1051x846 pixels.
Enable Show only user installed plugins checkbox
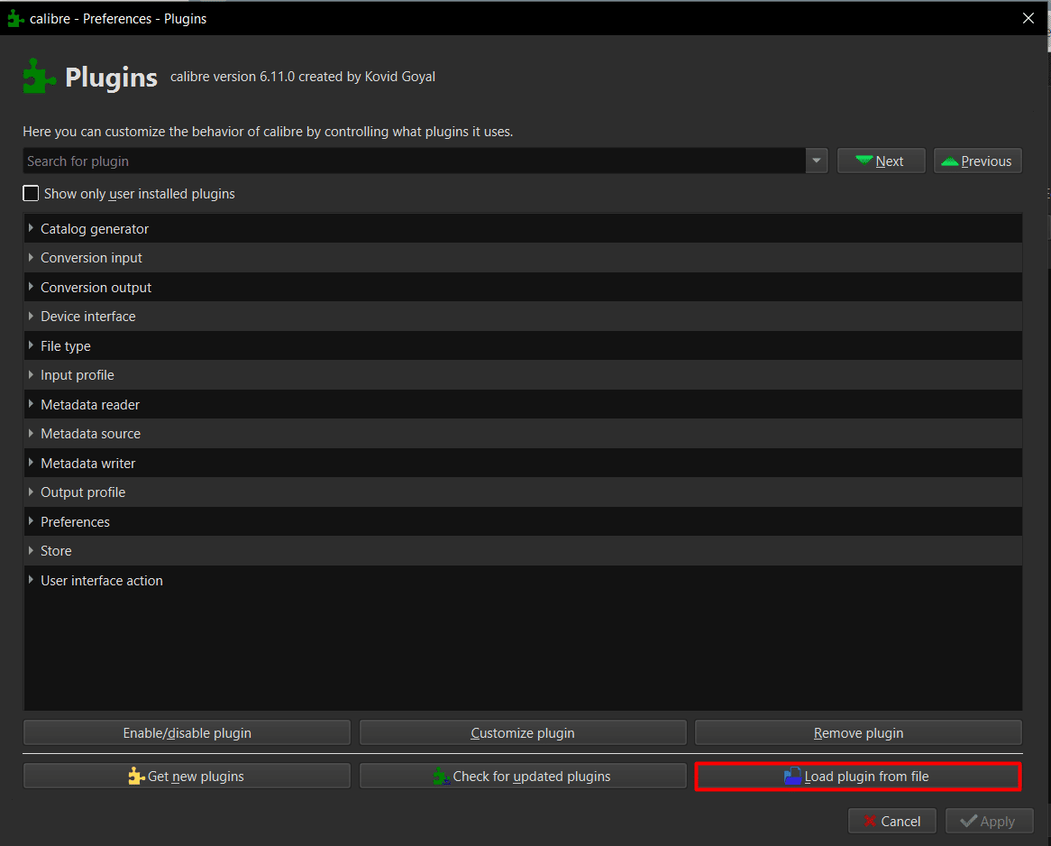click(x=32, y=193)
